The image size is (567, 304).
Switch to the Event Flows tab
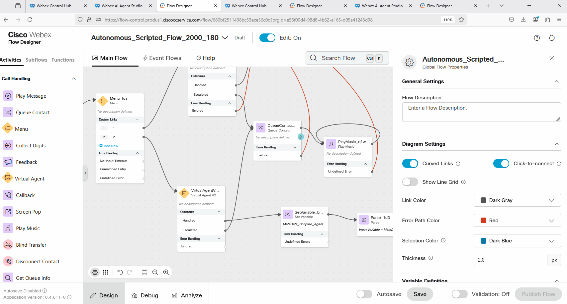pos(162,58)
